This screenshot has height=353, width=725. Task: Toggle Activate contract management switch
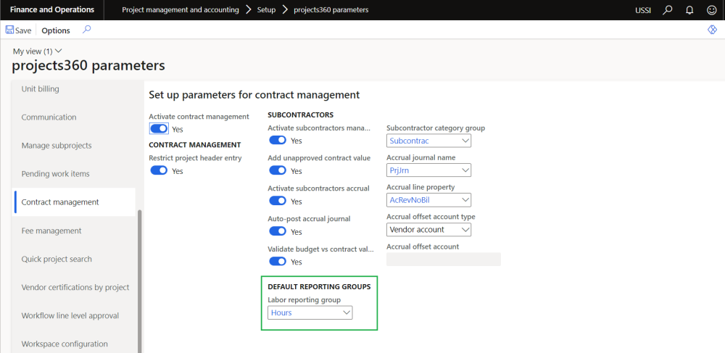[x=159, y=129]
